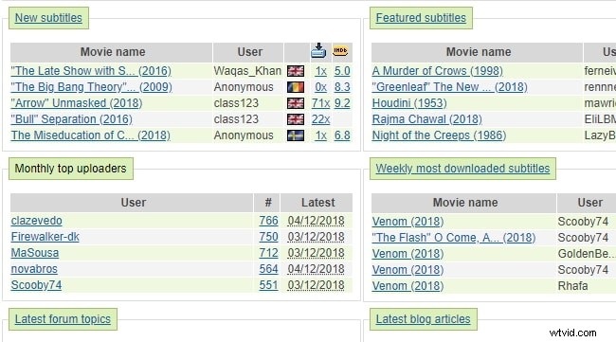Open the Featured subtitles section
Screen dimensions: 616x342
click(x=421, y=18)
